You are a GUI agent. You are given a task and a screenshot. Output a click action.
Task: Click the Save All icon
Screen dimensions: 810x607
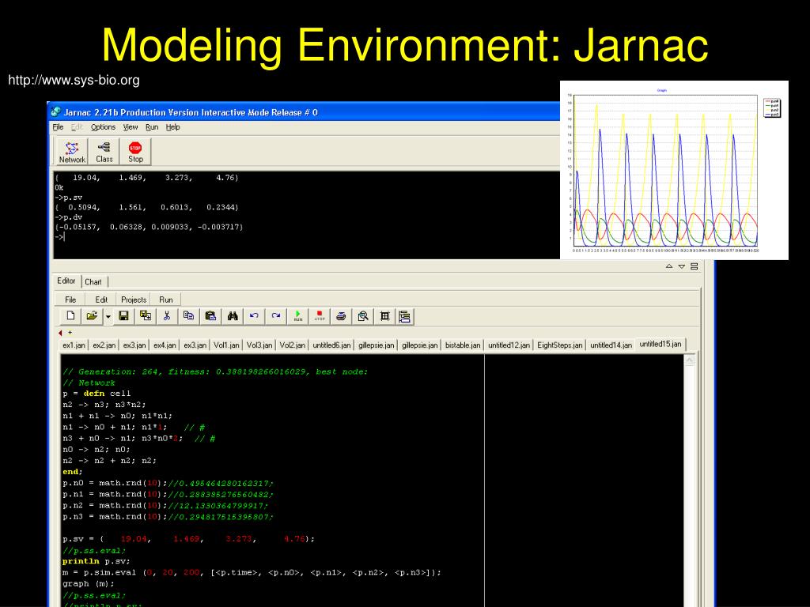pyautogui.click(x=146, y=316)
